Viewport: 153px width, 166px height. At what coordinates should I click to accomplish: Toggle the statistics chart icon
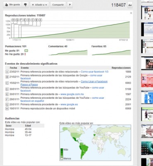click(x=130, y=5)
